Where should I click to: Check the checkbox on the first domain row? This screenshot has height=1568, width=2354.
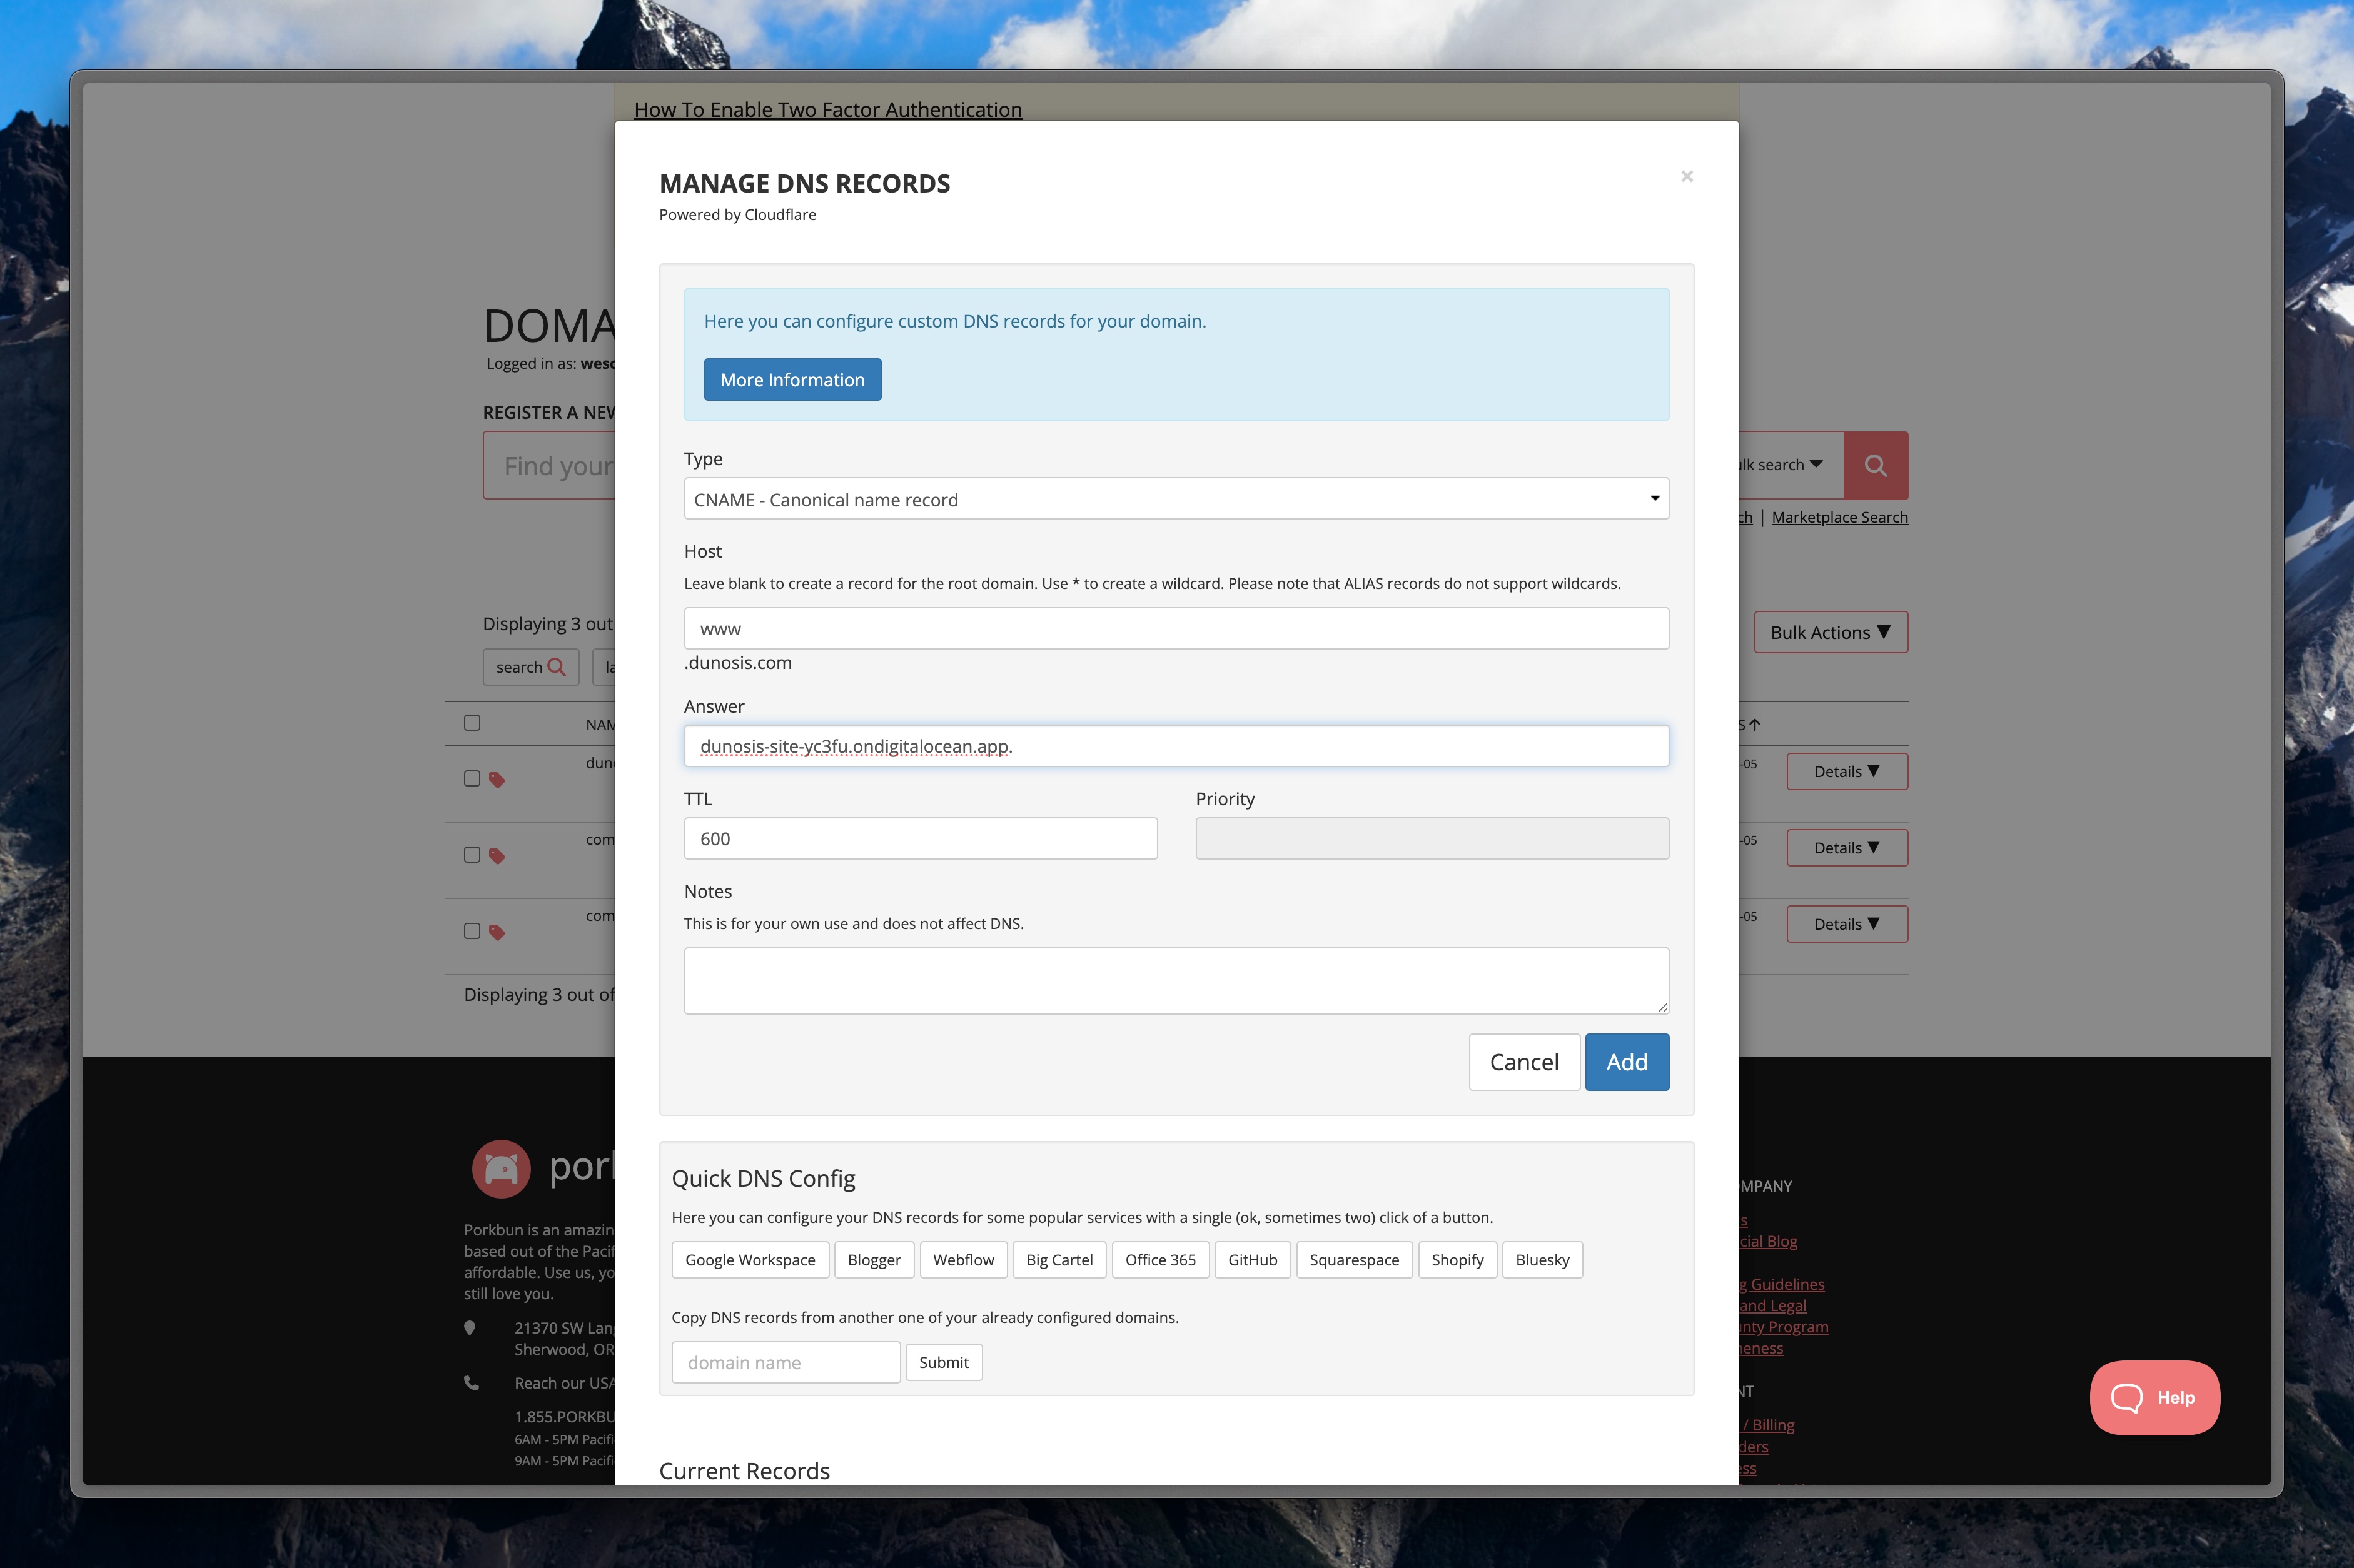click(472, 777)
